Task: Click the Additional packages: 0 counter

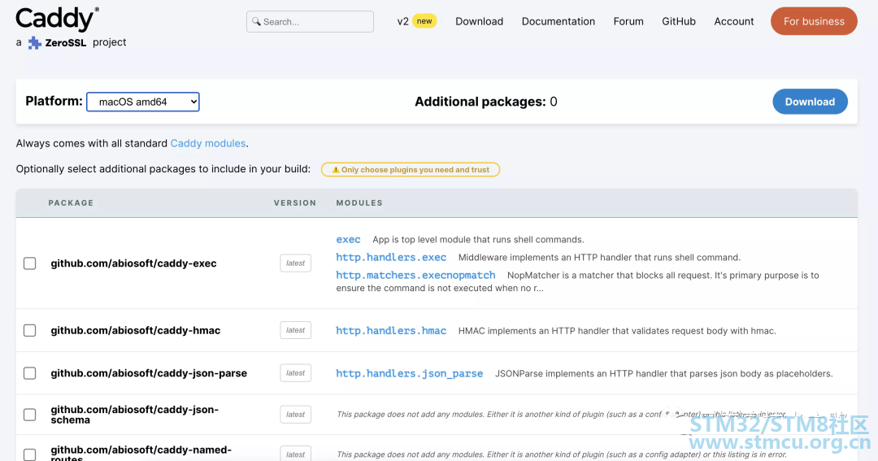Action: tap(486, 102)
